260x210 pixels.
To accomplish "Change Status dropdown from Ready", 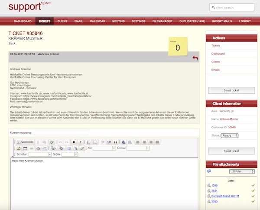I will (x=230, y=136).
